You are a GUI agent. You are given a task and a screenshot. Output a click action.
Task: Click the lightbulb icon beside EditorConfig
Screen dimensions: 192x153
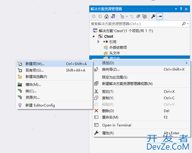pos(20,105)
